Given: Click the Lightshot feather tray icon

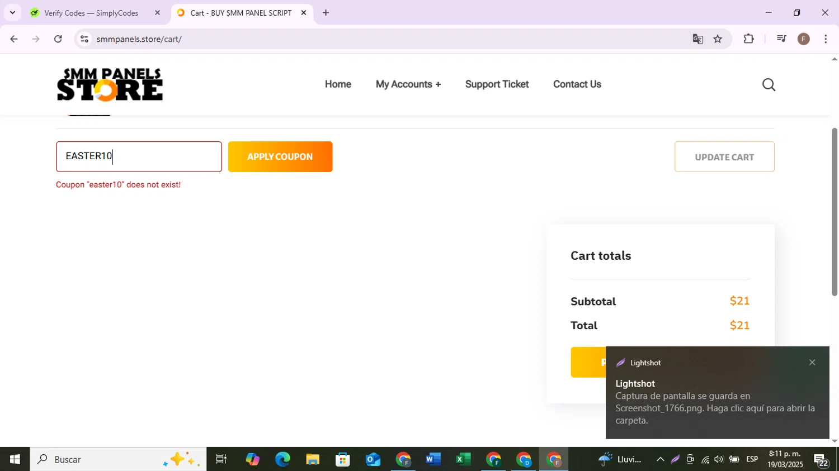Looking at the screenshot, I should click(675, 459).
